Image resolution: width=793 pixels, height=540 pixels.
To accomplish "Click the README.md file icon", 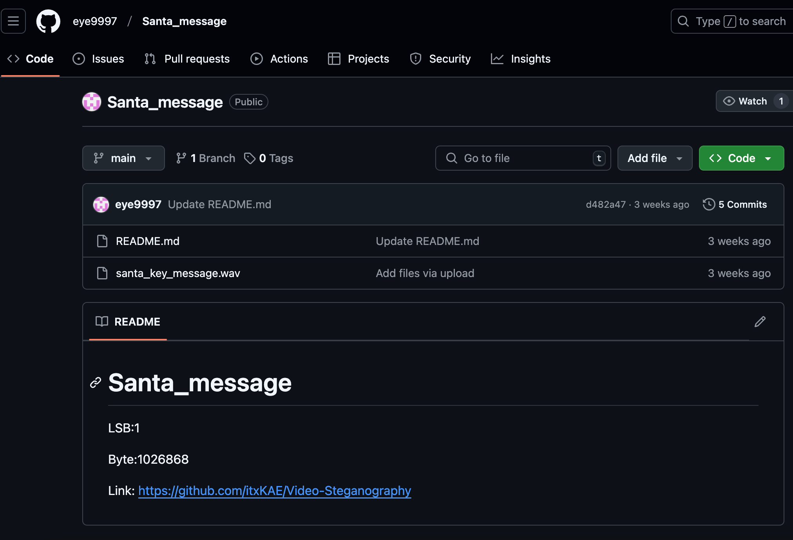I will pyautogui.click(x=102, y=241).
